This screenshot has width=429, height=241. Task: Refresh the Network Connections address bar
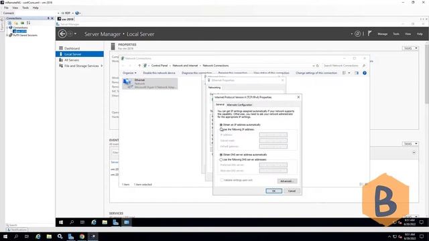click(317, 66)
